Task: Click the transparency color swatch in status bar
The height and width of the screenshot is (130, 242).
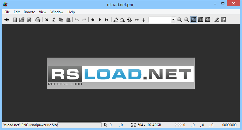Action: click(178, 125)
